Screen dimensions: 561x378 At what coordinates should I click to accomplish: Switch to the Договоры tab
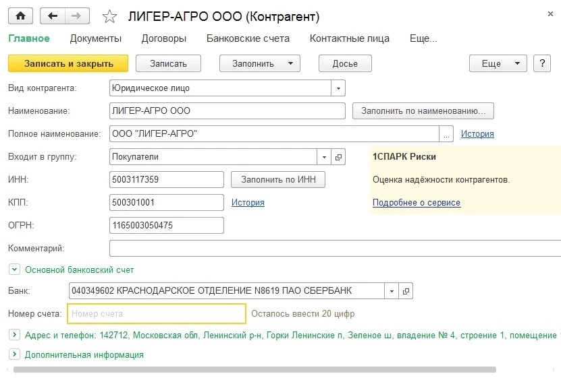[x=164, y=38]
